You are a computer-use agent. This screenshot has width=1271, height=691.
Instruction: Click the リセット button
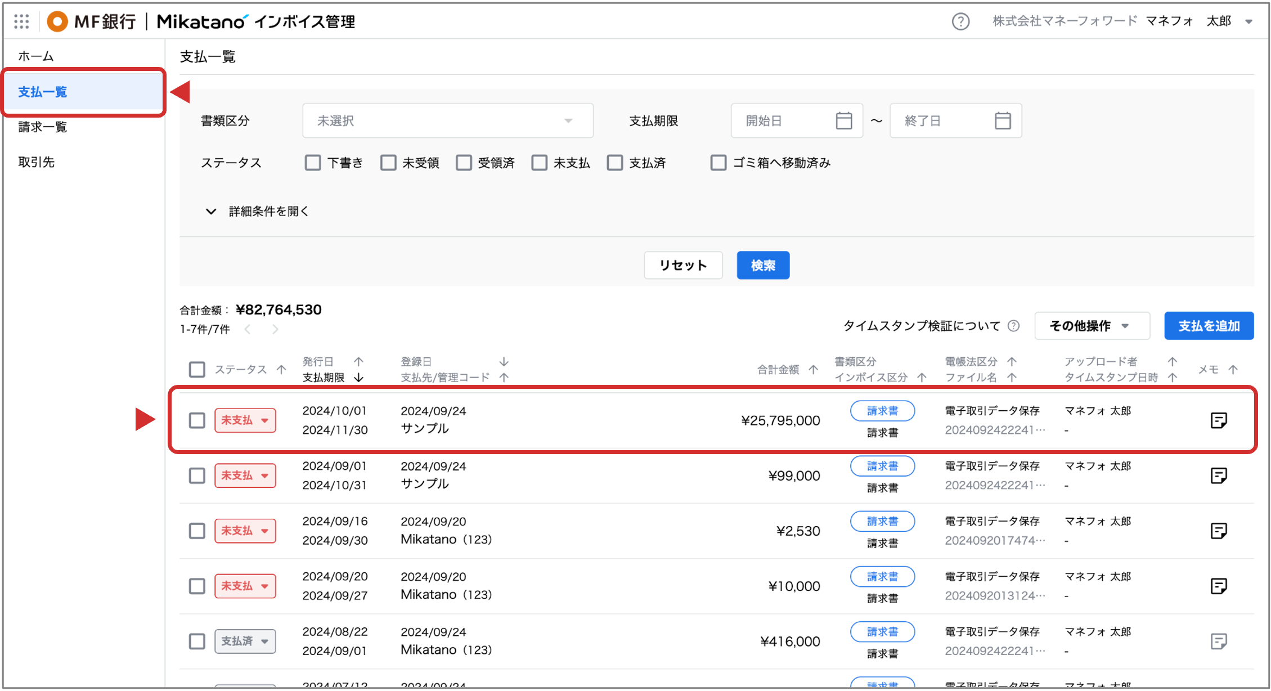(683, 265)
